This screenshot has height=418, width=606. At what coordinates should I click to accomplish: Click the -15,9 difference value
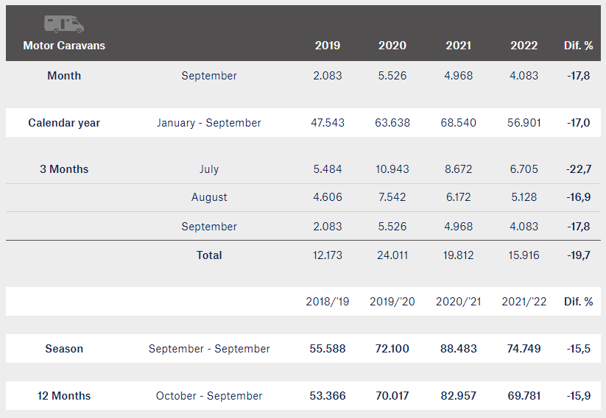click(579, 396)
